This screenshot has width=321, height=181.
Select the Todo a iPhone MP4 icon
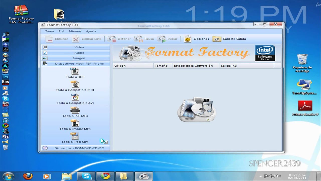(75, 123)
